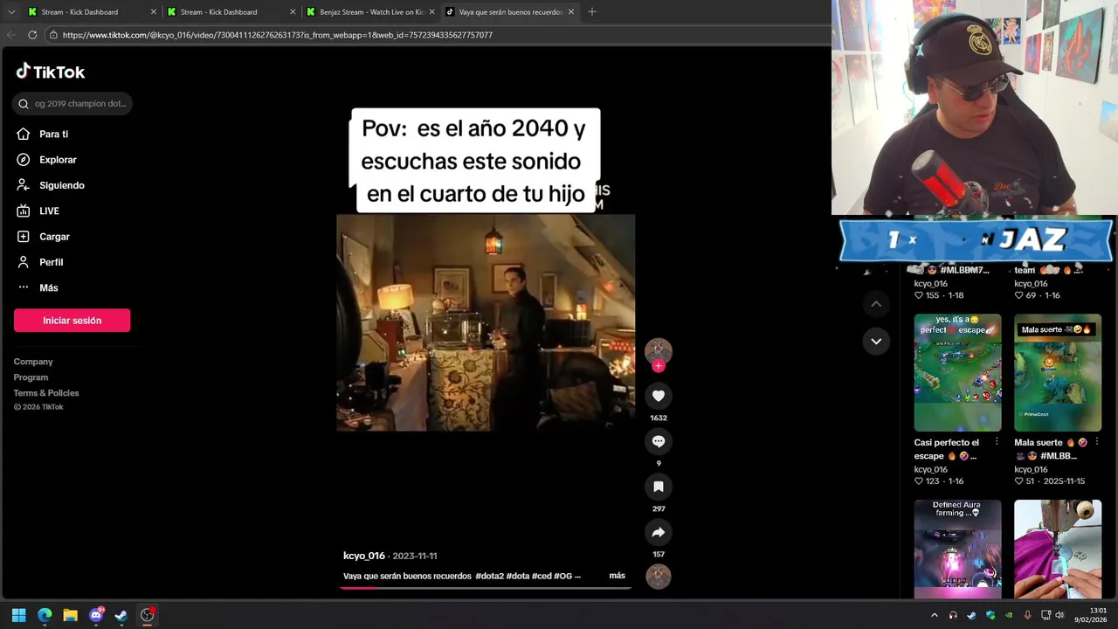The width and height of the screenshot is (1118, 629).
Task: Open the Explorar page
Action: 58,160
